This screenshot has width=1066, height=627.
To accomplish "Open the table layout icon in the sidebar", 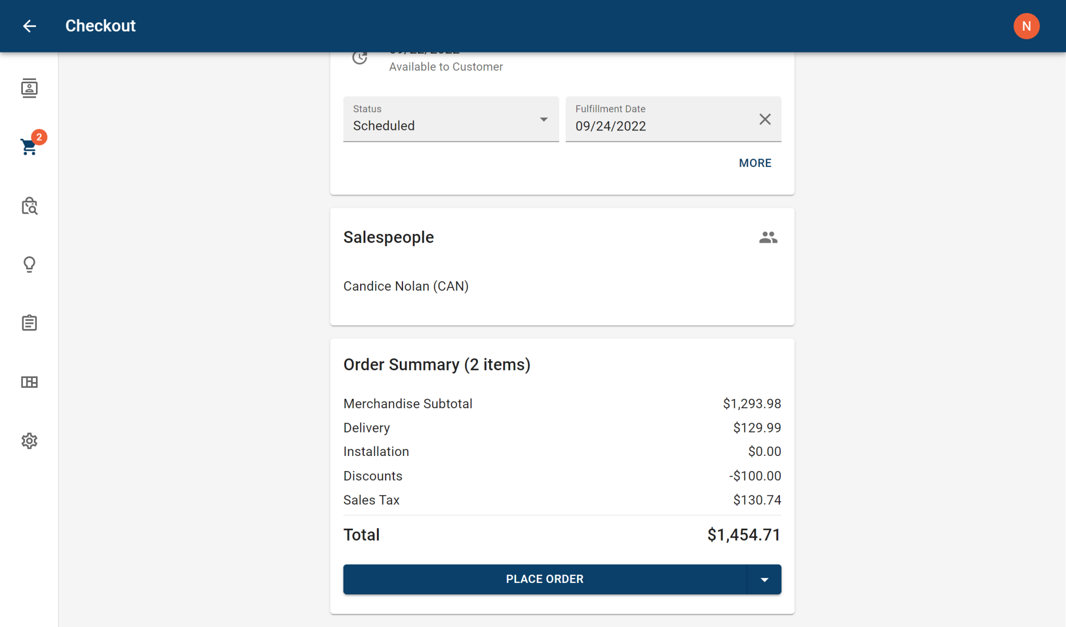I will 29,382.
